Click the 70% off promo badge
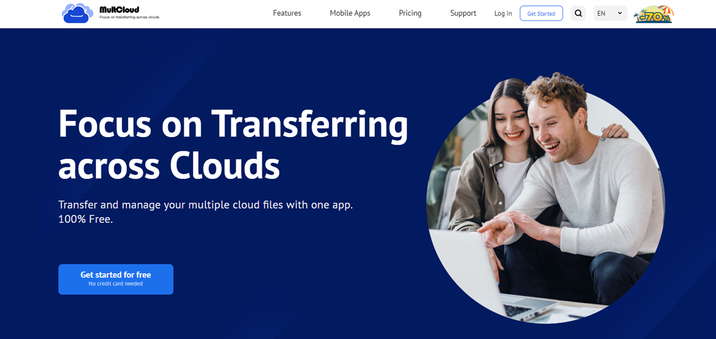This screenshot has width=716, height=339. (x=653, y=14)
